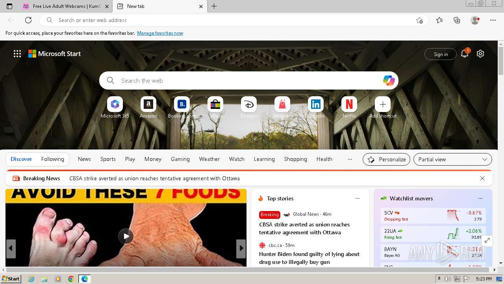Screen dimensions: 504x284
Task: Open the Sports category
Action: click(108, 159)
